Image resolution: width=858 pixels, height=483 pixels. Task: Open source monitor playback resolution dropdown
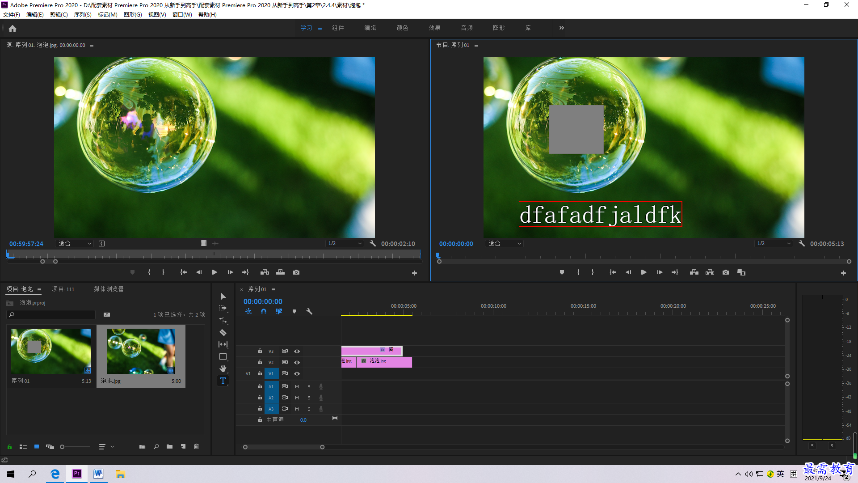tap(344, 244)
